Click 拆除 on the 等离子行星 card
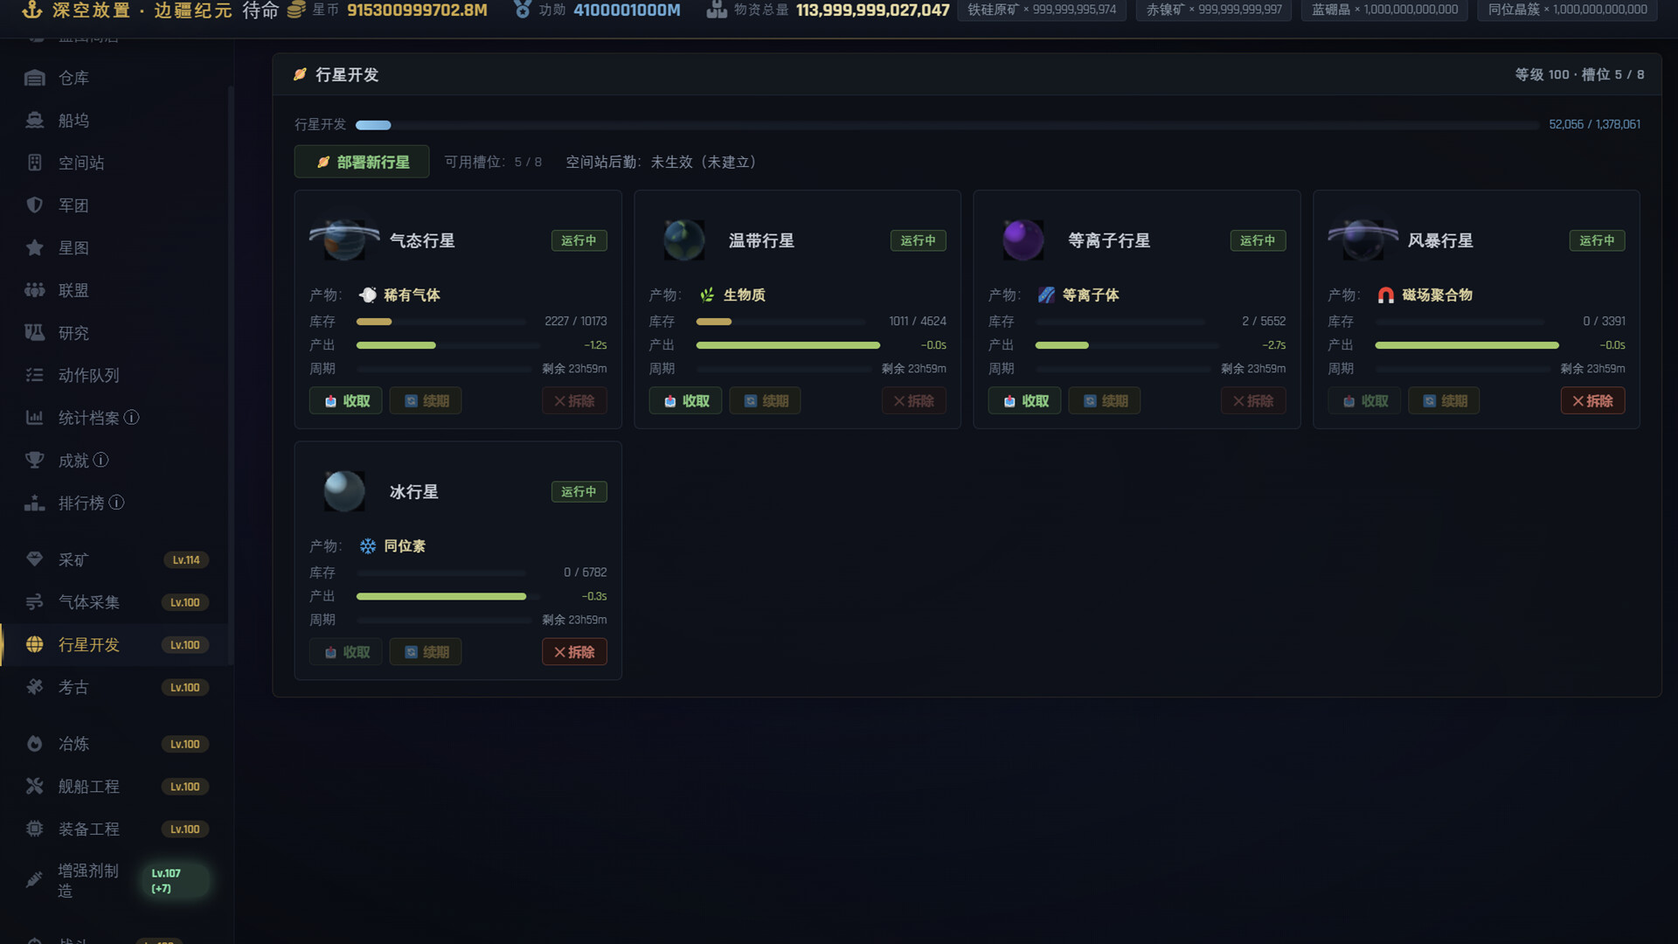 click(x=1253, y=401)
